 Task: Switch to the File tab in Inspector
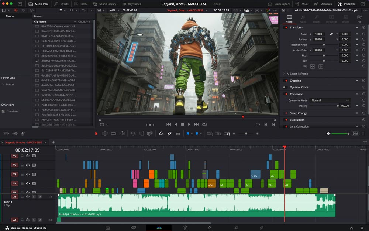(359, 19)
